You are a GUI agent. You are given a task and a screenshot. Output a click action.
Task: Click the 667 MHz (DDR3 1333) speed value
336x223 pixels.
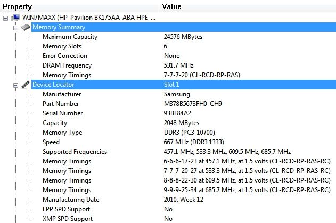pyautogui.click(x=194, y=142)
